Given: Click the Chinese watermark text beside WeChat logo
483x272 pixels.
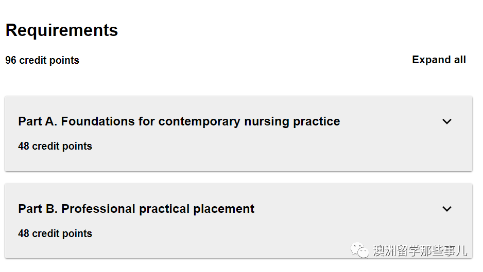Looking at the screenshot, I should click(420, 251).
